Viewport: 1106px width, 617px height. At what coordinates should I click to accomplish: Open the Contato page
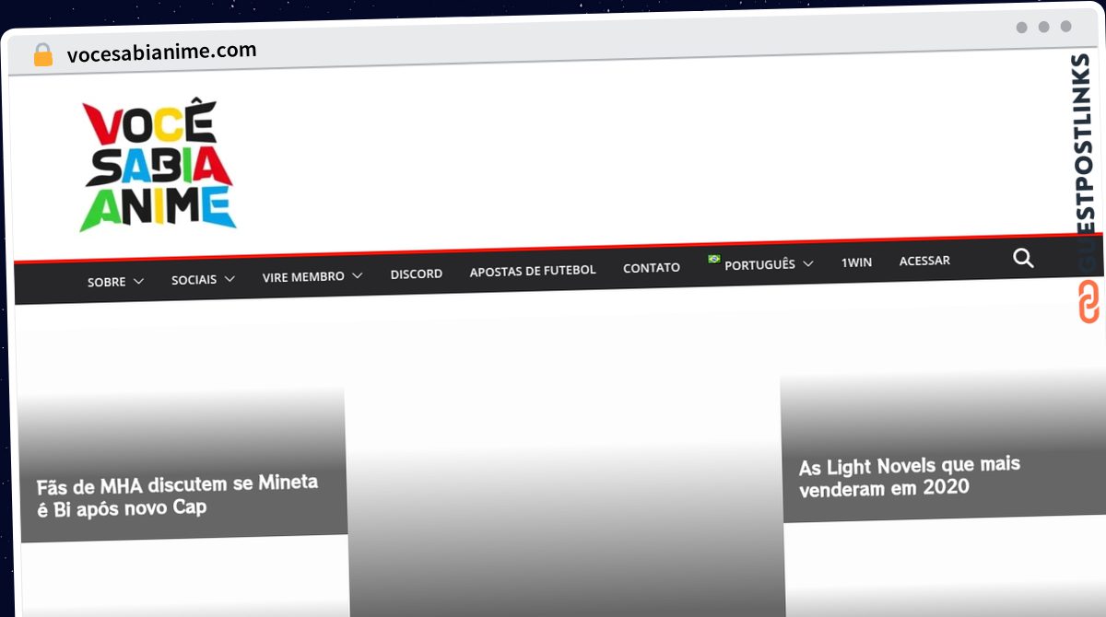click(652, 268)
